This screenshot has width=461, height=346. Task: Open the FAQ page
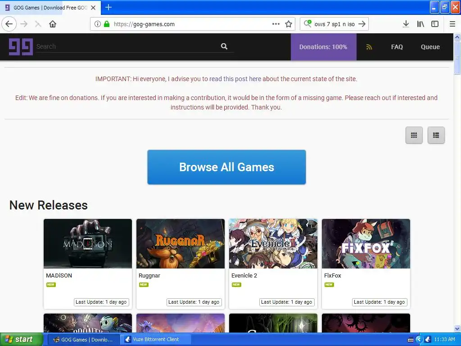pyautogui.click(x=397, y=47)
